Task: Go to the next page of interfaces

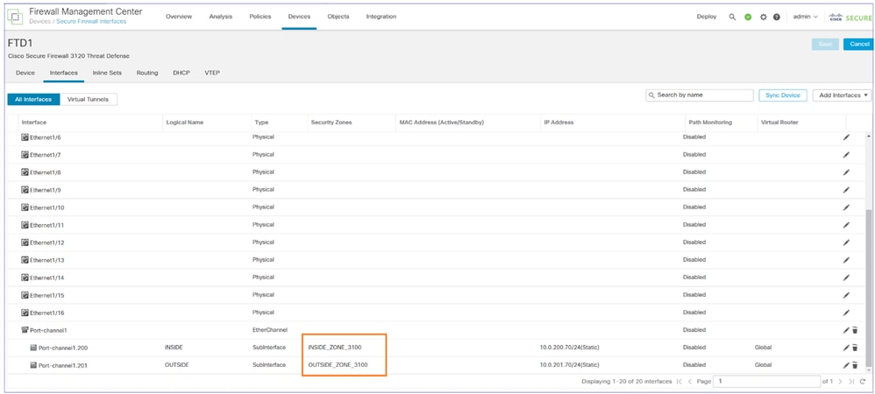Action: [x=841, y=382]
